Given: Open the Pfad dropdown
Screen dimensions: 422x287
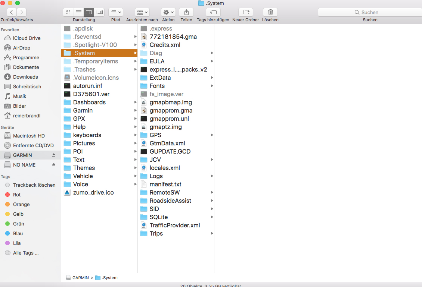Looking at the screenshot, I should pyautogui.click(x=116, y=12).
